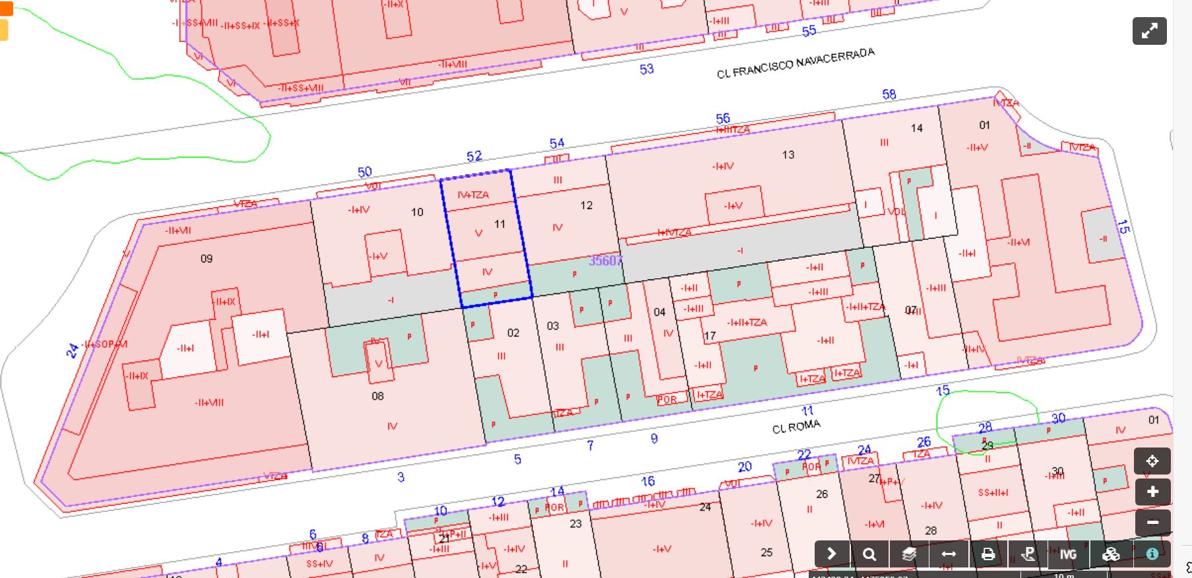Select the horizontal arrow measure tool

[948, 554]
